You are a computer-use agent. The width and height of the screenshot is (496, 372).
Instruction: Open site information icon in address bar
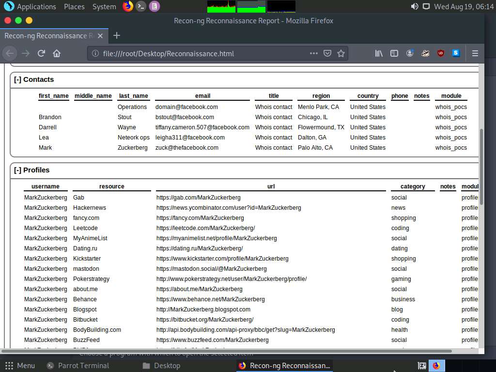pyautogui.click(x=95, y=53)
